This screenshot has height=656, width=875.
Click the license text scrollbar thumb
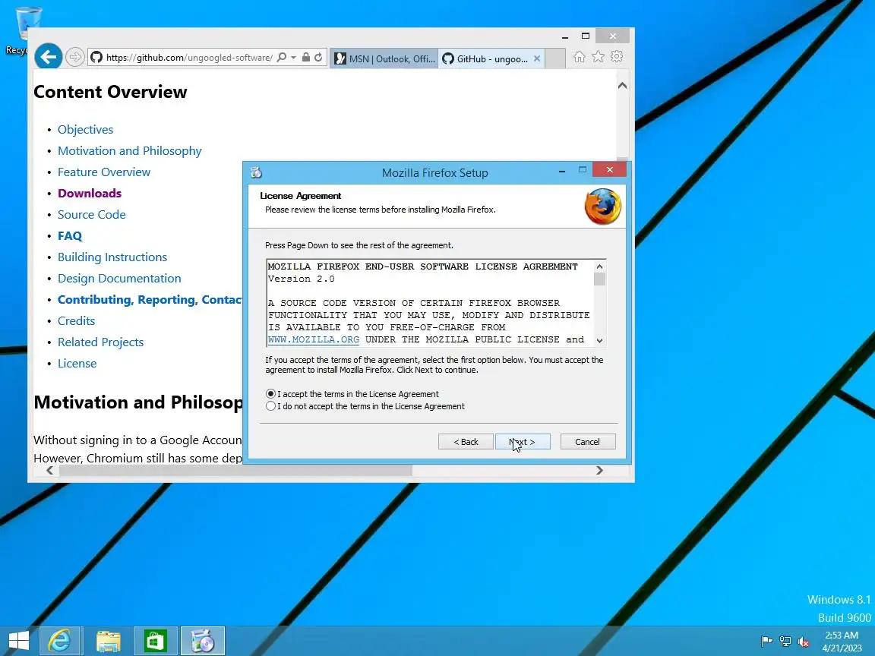pyautogui.click(x=600, y=279)
